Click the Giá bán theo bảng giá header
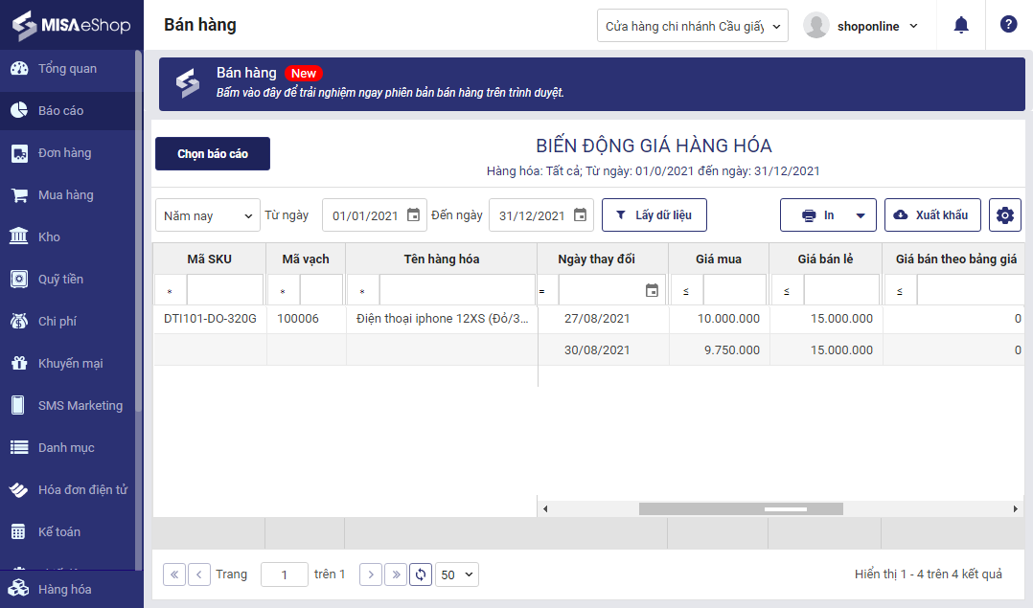 [x=956, y=259]
